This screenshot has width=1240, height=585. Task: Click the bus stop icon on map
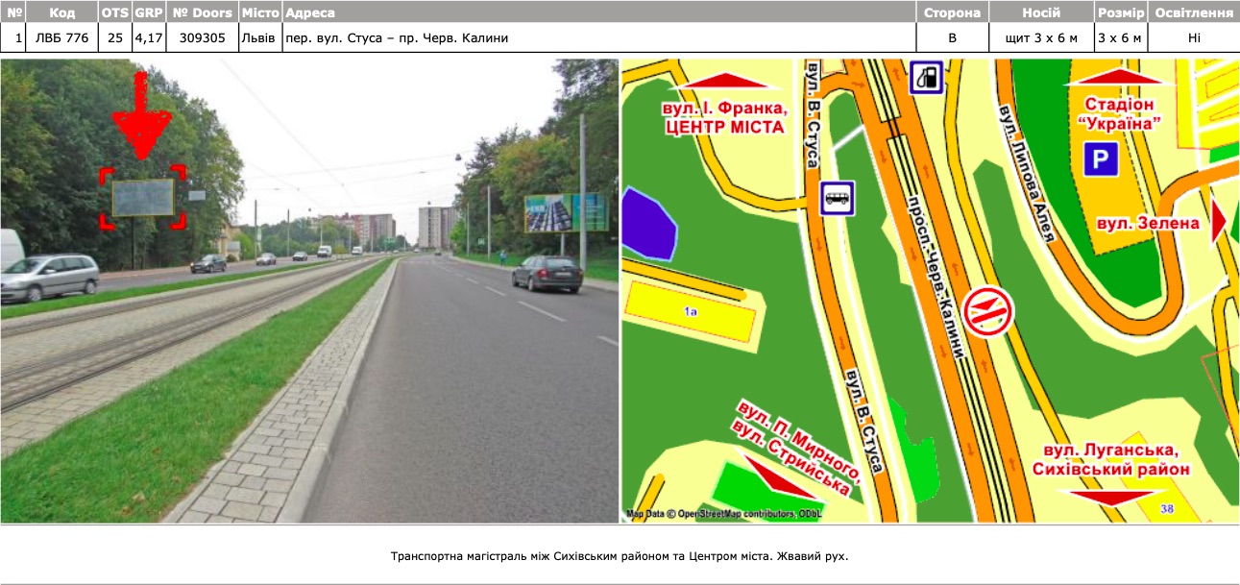pos(837,198)
